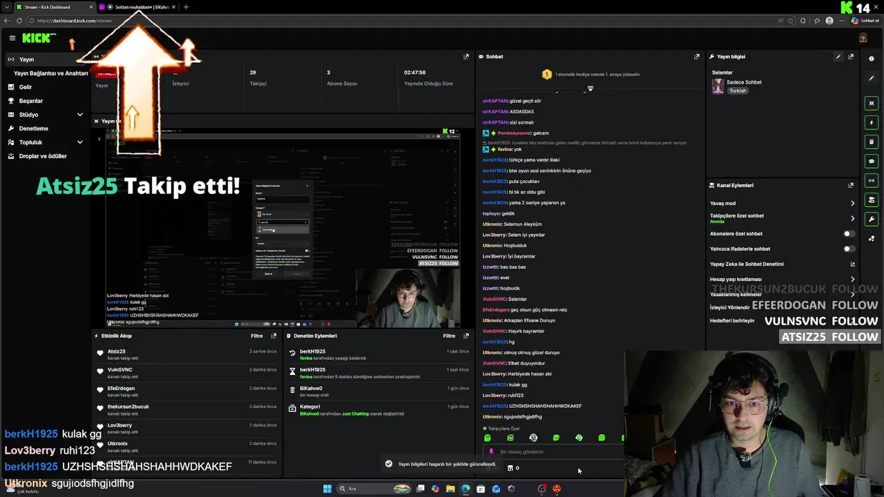This screenshot has width=884, height=497.
Task: Toggle the wrench stream info panel icon
Action: (872, 220)
